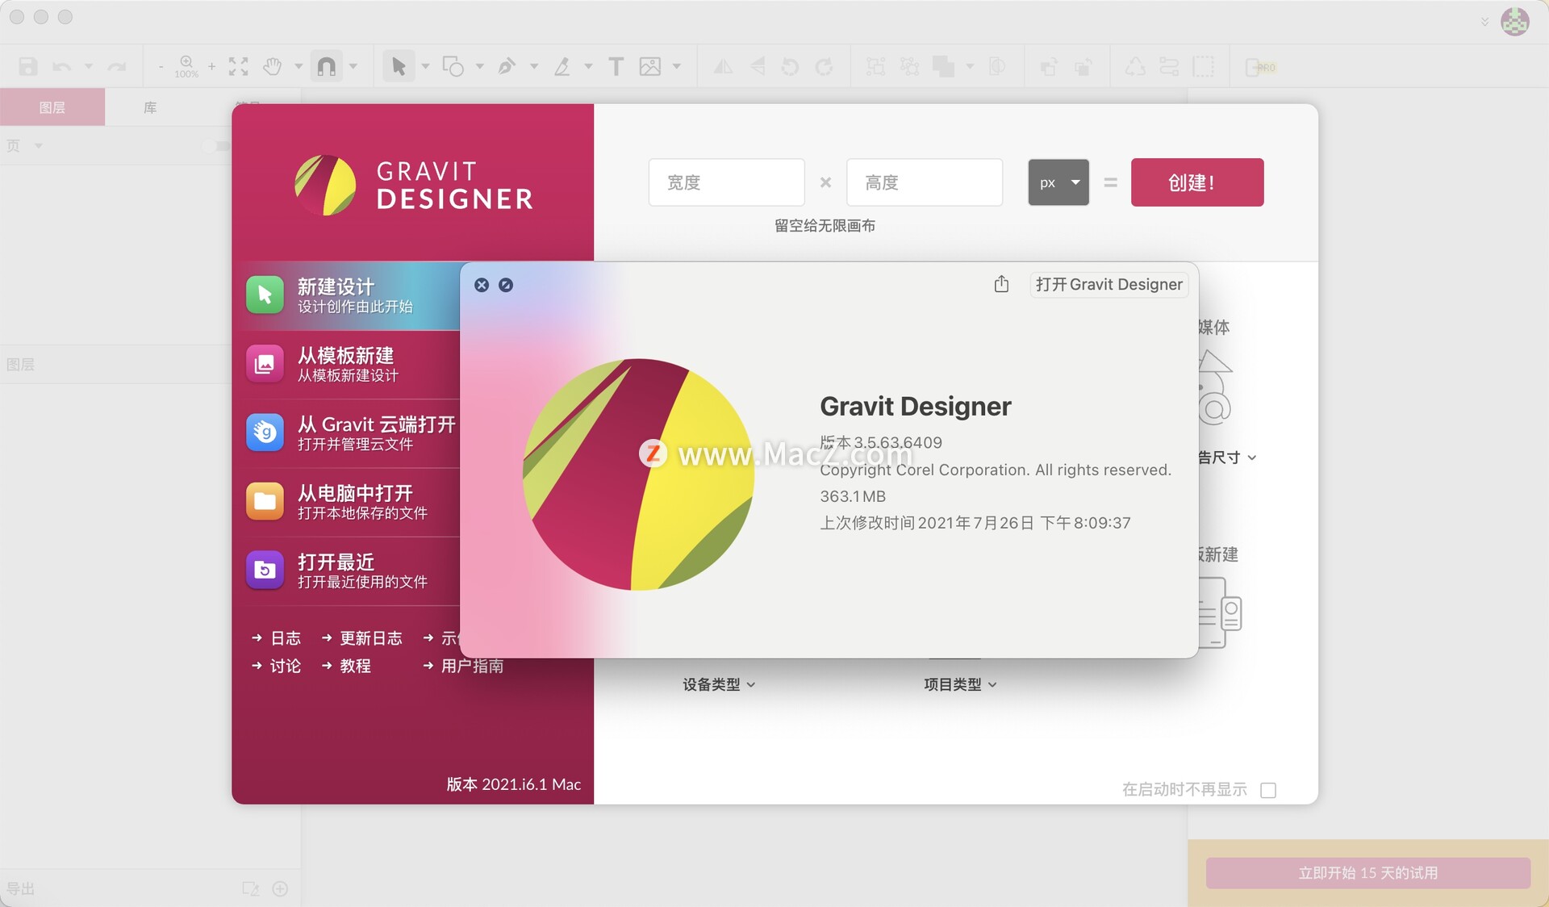
Task: Click the Open Recent purple icon
Action: pyautogui.click(x=265, y=571)
